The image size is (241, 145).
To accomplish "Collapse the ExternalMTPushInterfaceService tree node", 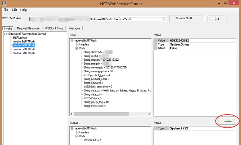I will coord(6,34).
